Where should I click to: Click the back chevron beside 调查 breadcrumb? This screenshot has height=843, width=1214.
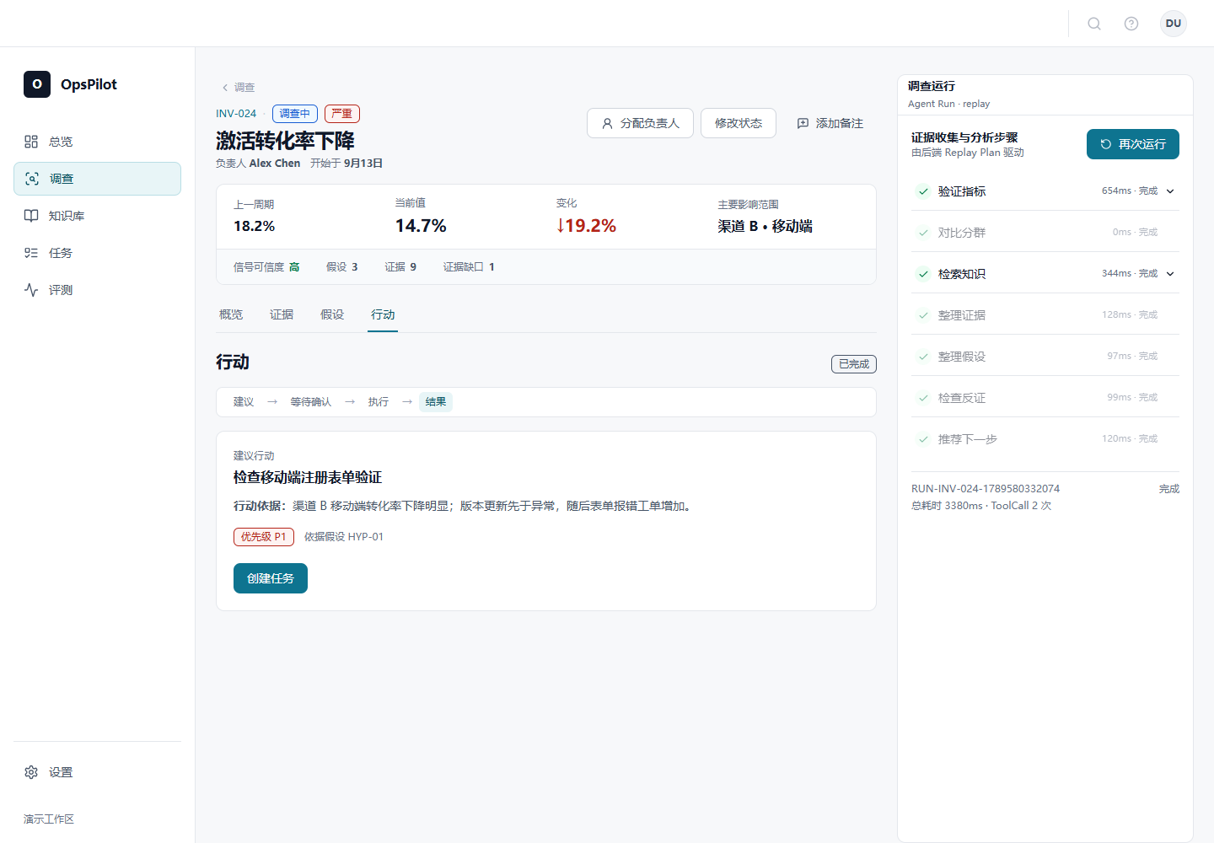click(x=225, y=88)
